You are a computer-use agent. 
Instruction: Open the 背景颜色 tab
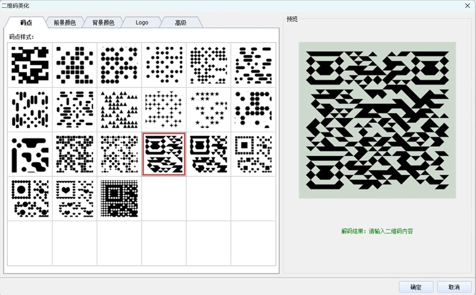tap(103, 23)
